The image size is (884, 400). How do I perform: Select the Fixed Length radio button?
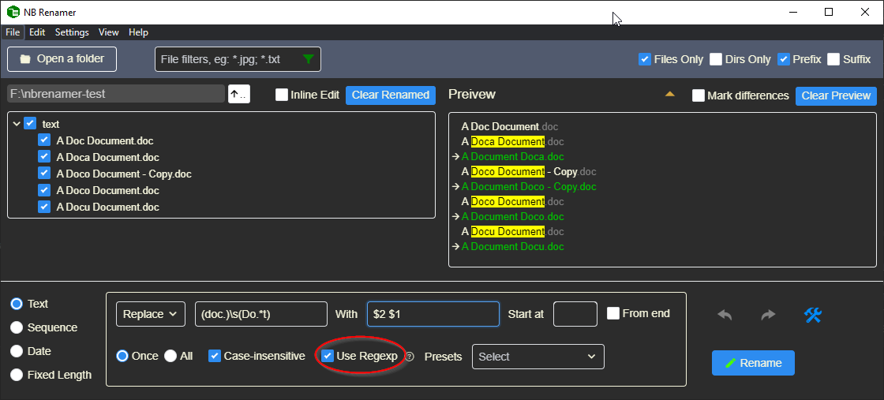[x=17, y=375]
